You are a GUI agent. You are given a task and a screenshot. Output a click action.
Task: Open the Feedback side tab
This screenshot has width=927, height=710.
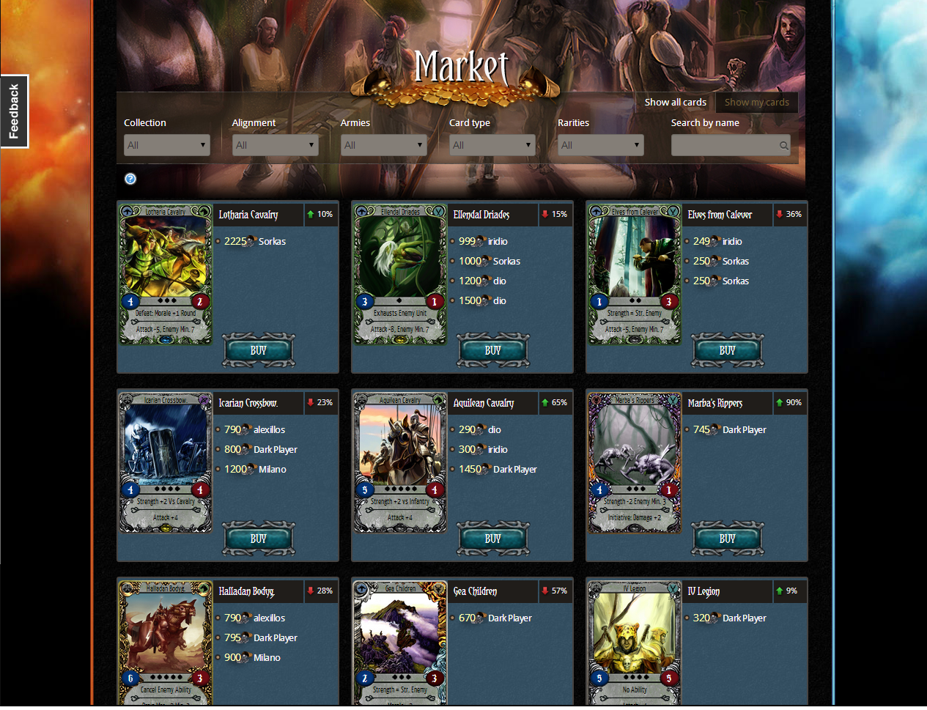click(x=14, y=111)
